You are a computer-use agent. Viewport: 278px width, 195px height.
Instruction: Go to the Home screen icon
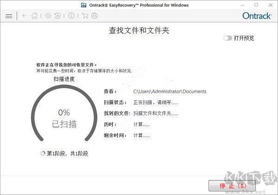click(35, 16)
